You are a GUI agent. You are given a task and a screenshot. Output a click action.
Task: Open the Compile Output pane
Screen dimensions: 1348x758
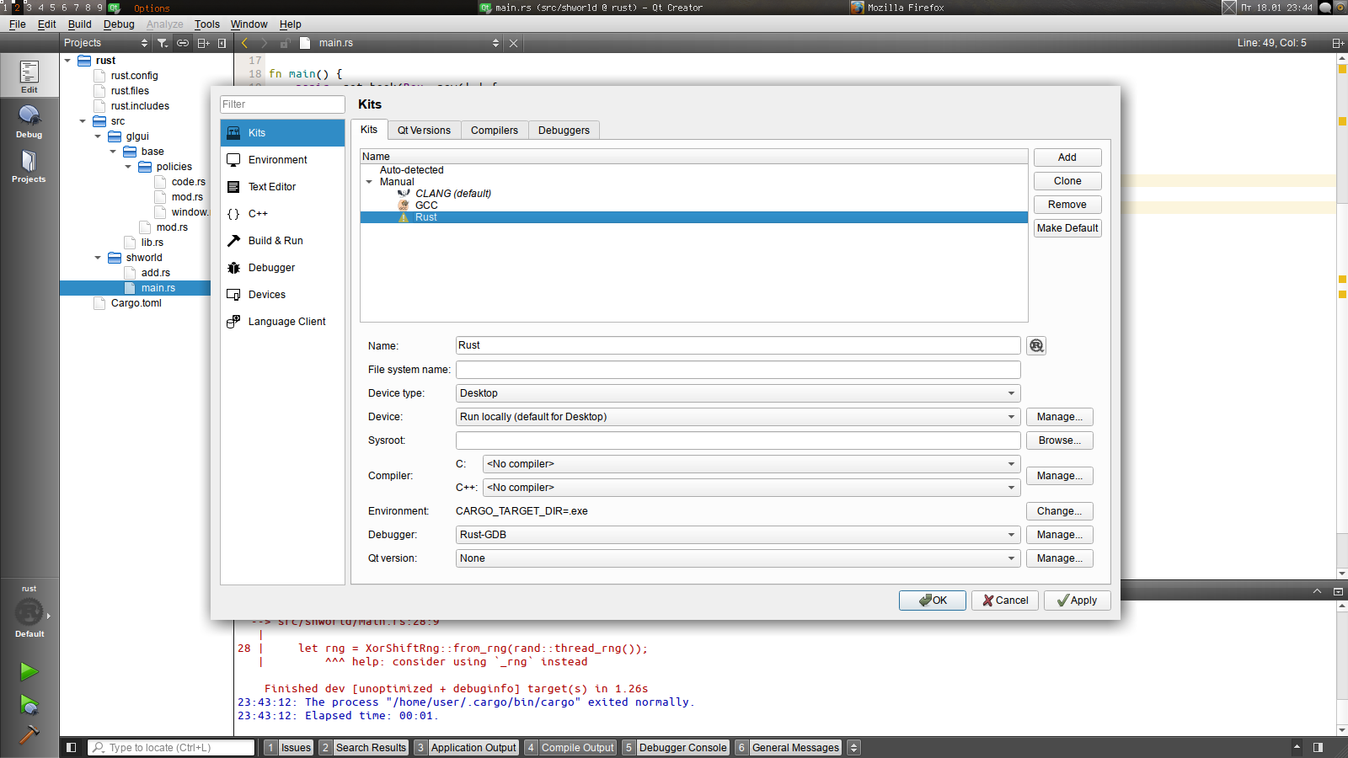click(570, 747)
